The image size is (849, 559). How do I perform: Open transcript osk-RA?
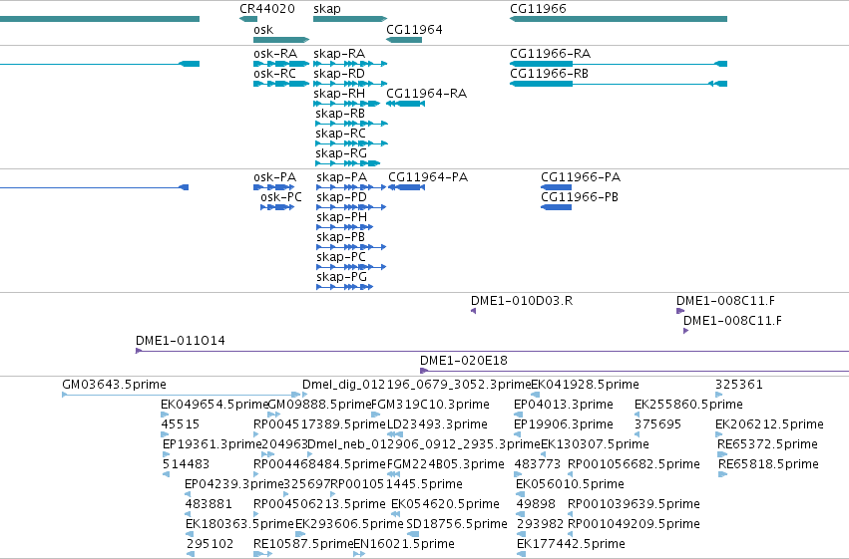[x=281, y=64]
